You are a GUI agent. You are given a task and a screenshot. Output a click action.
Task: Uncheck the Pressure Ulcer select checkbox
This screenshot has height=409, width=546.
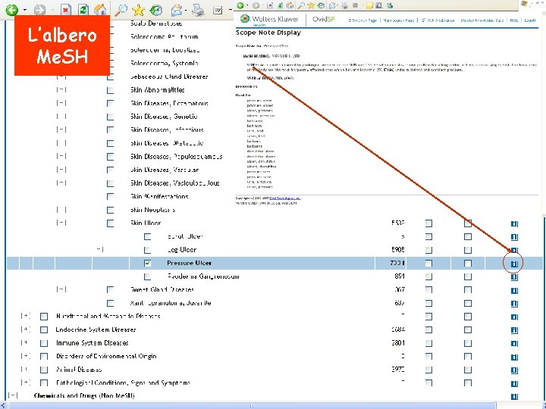(x=148, y=264)
